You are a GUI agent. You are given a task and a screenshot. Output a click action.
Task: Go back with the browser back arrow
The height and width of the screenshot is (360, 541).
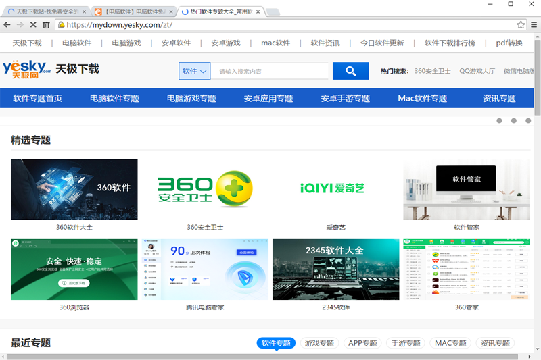click(x=7, y=24)
